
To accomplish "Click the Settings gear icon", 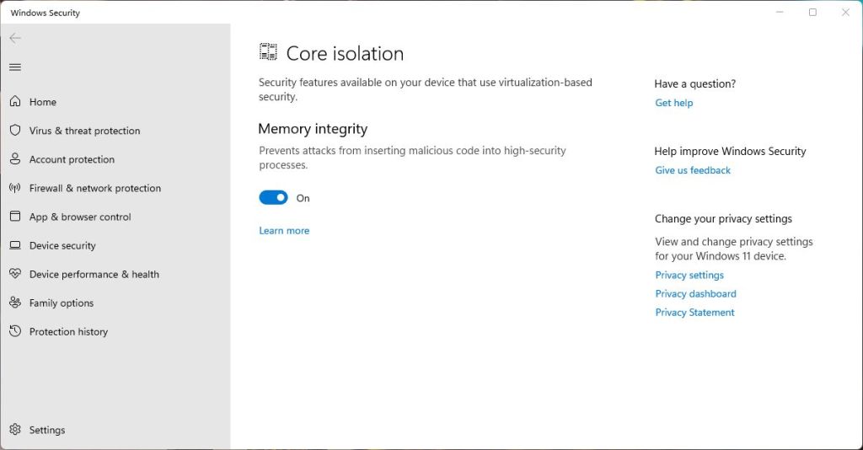I will (x=15, y=430).
